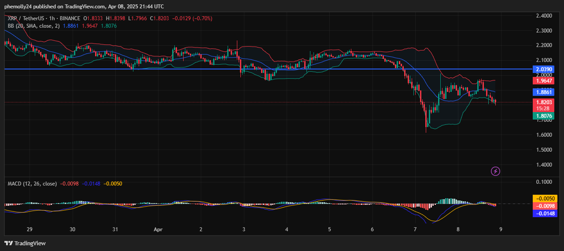
Task: Click the red -0.0098 histogram value label
Action: pyautogui.click(x=545, y=206)
